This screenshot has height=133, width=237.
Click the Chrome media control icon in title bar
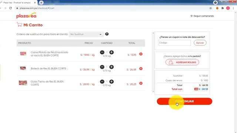pos(216,3)
